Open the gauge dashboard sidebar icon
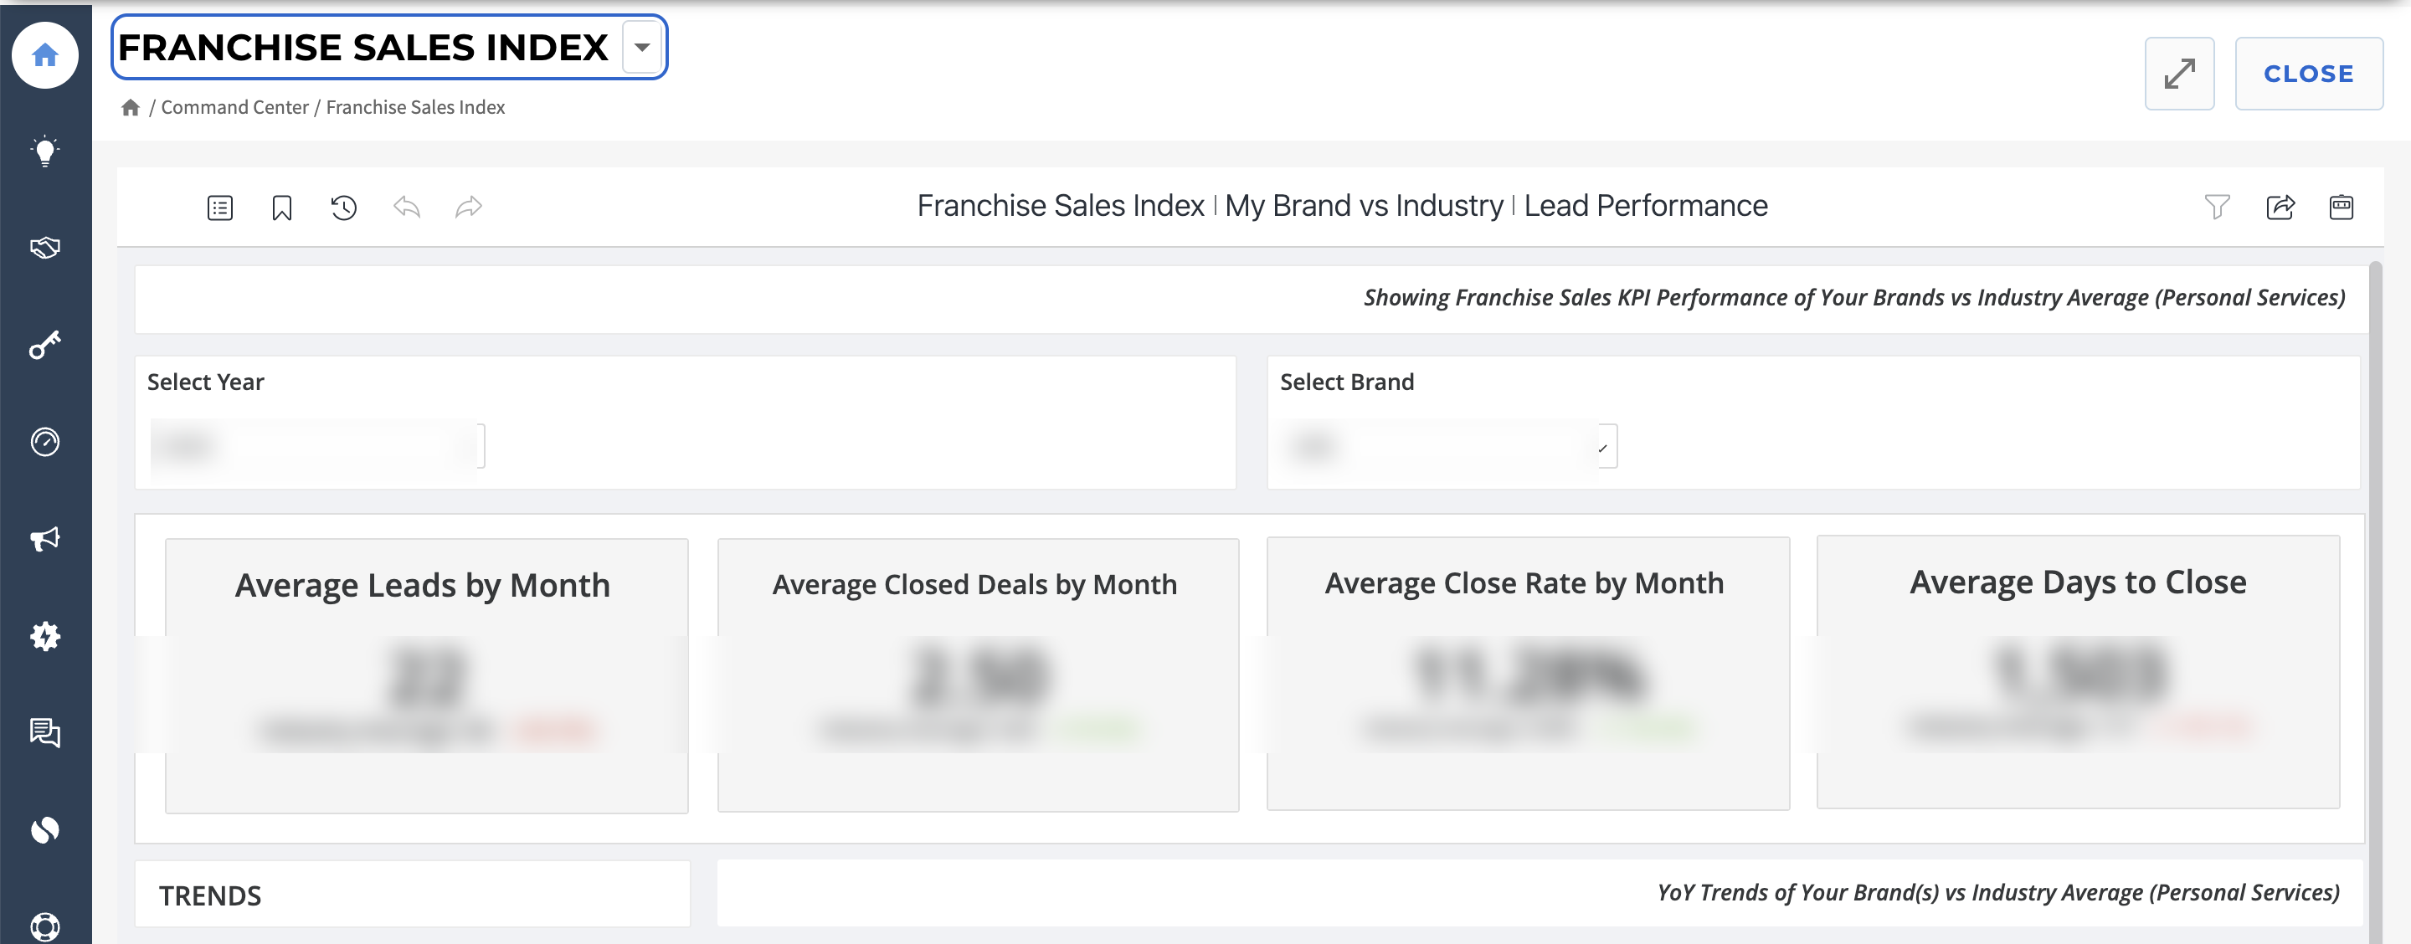The image size is (2411, 944). (x=45, y=442)
